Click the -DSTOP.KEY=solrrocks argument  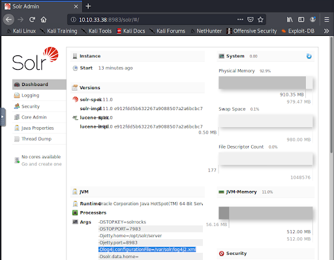click(x=122, y=222)
